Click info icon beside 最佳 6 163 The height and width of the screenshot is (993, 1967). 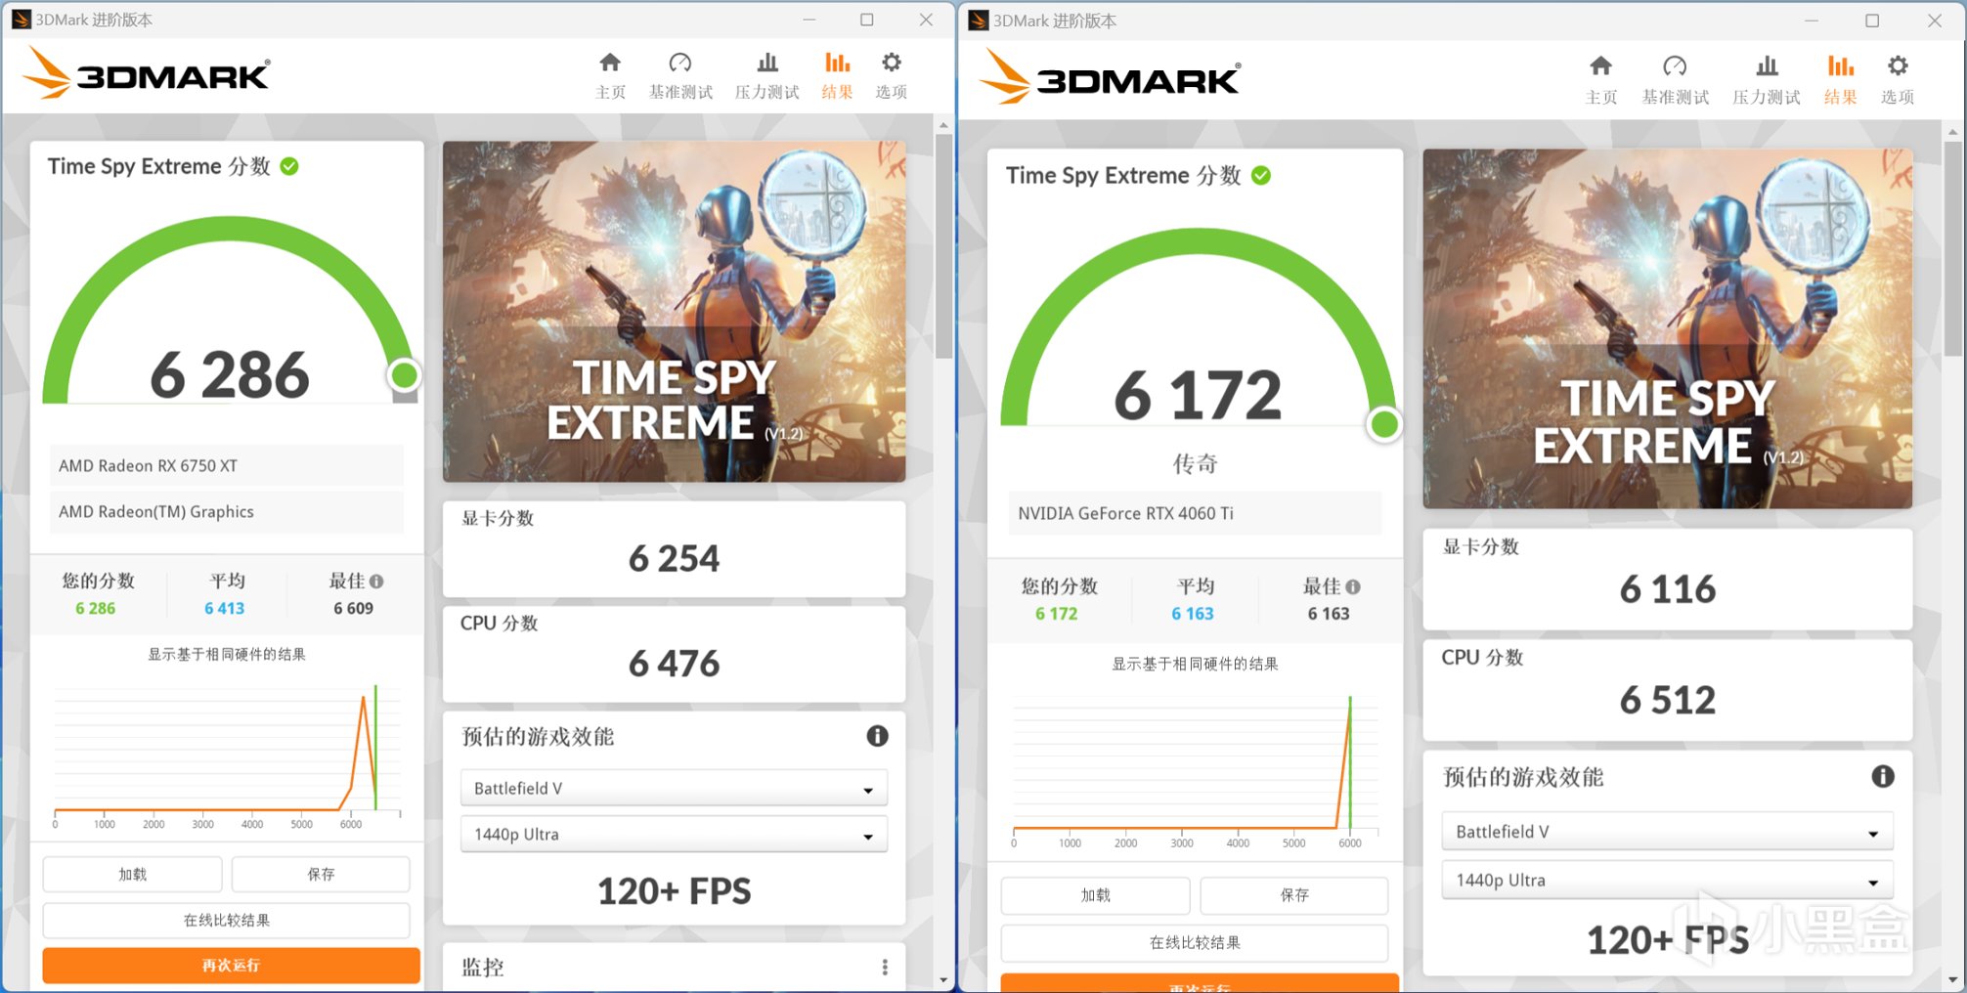[x=1353, y=587]
